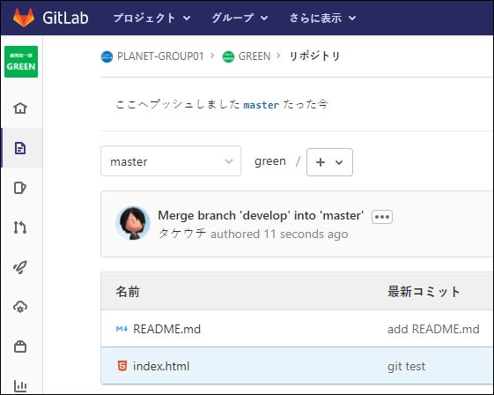
Task: Open the README.md file
Action: click(166, 329)
